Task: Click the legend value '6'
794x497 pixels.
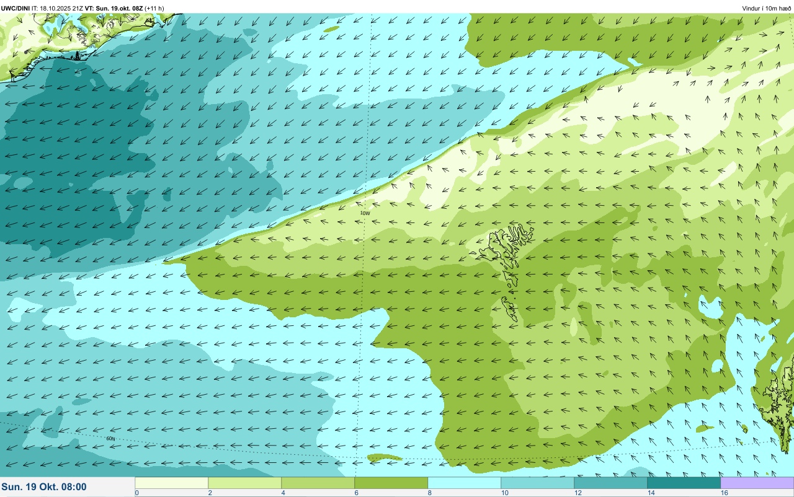Action: tap(356, 493)
